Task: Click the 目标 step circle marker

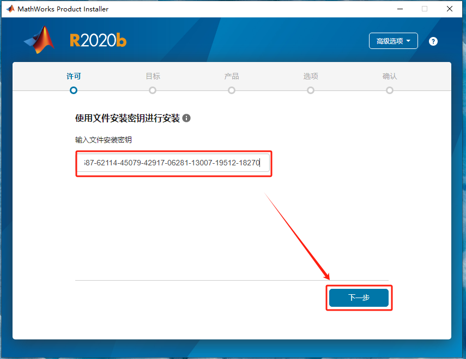Action: pyautogui.click(x=153, y=90)
